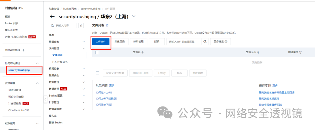This screenshot has height=130, width=315.
Task: Check the header select-all checkbox
Action: (x=97, y=52)
